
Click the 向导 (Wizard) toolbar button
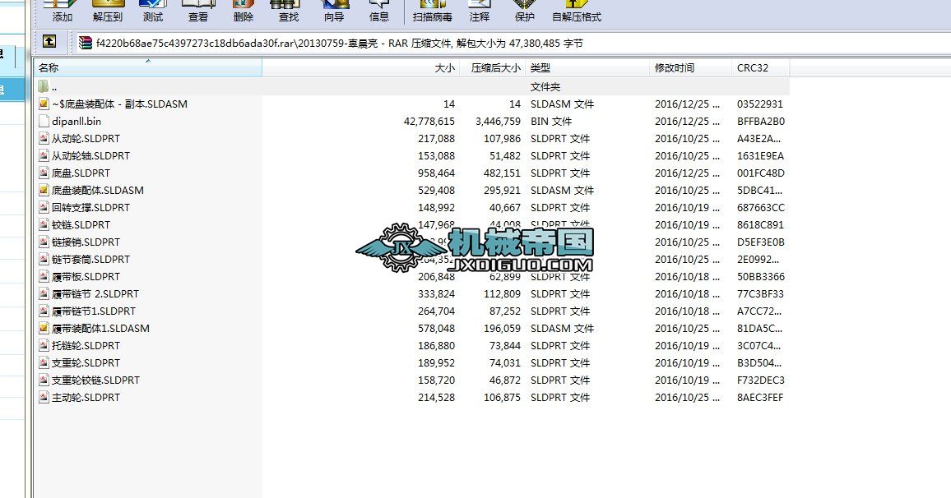(x=333, y=12)
